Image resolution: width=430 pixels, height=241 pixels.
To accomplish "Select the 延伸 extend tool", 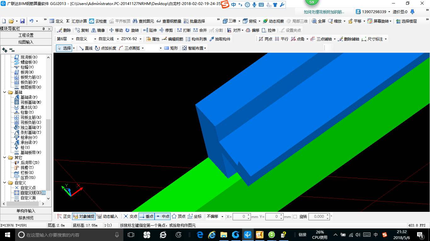I will 150,30.
